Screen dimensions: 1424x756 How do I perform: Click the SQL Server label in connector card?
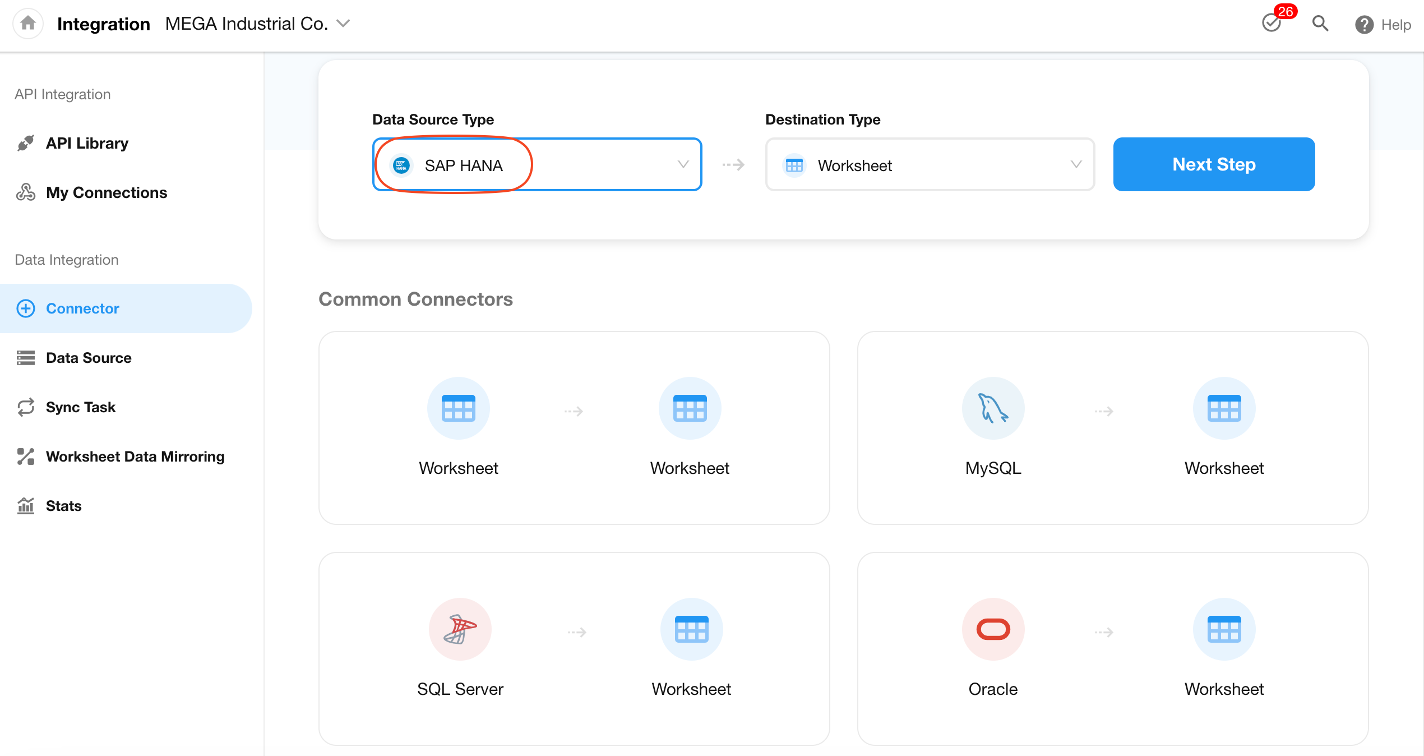(x=460, y=689)
